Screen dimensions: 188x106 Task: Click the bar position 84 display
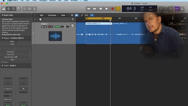(129, 9)
